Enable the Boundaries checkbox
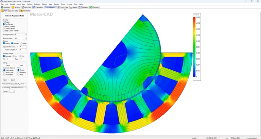Image resolution: width=261 pixels, height=139 pixels. (4, 75)
